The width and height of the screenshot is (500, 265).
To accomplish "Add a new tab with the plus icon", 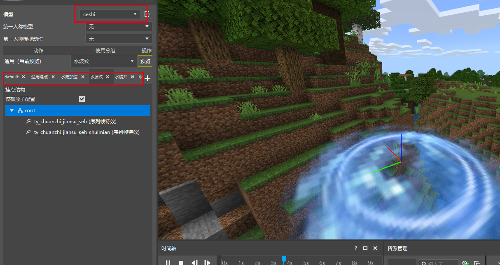I will click(148, 78).
